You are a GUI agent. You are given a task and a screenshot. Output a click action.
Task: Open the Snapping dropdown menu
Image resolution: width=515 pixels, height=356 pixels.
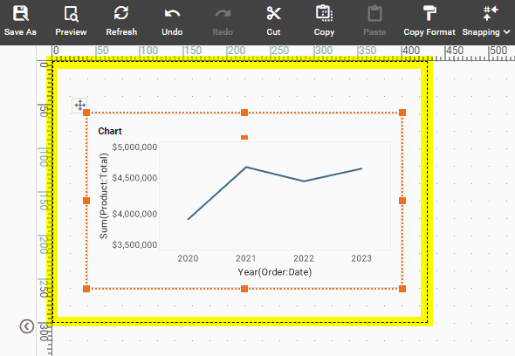tap(486, 21)
